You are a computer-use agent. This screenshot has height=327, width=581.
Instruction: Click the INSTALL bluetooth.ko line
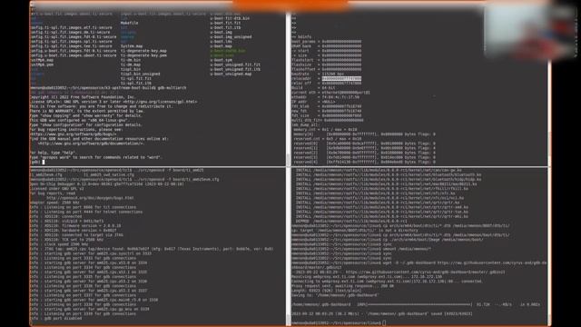click(x=389, y=174)
